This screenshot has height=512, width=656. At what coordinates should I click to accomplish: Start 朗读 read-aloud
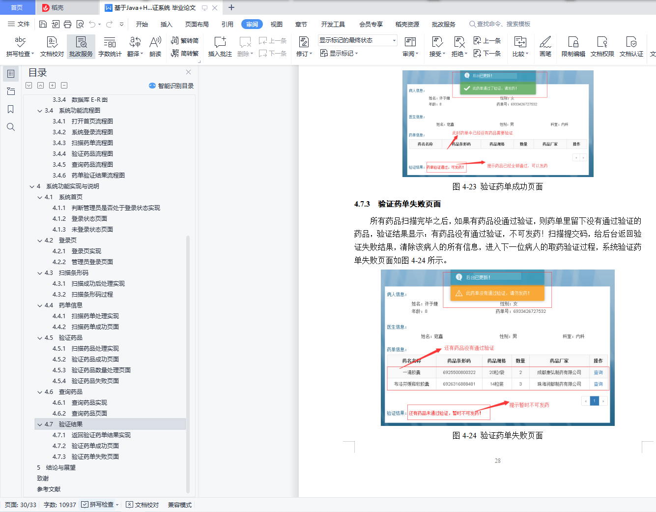point(155,47)
